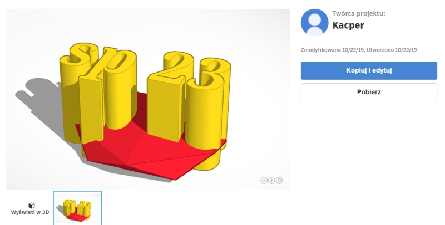
Task: Click the "Zmodyfikowano 10/22/19" date text
Action: 332,50
